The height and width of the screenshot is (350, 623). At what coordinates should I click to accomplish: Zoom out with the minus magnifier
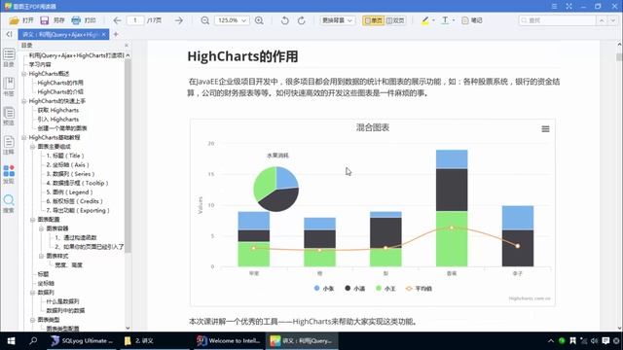[x=205, y=20]
